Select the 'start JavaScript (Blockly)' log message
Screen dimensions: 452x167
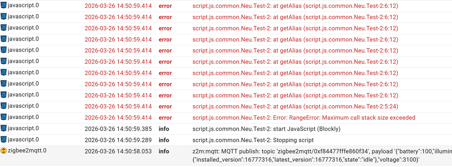(x=266, y=129)
